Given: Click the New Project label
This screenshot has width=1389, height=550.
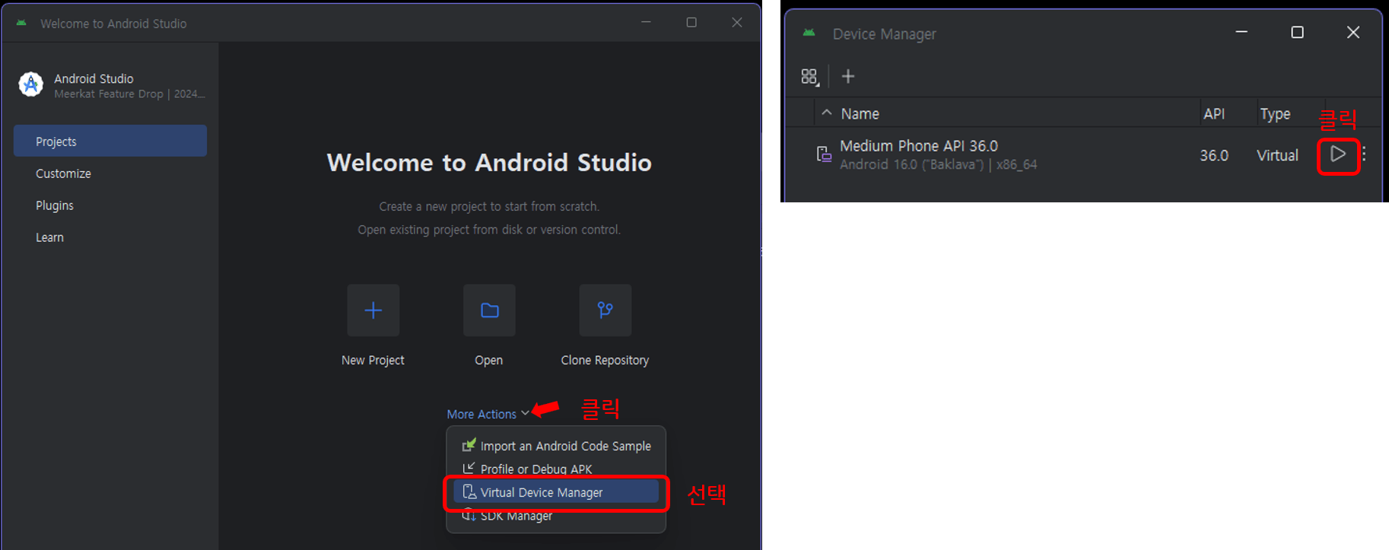Looking at the screenshot, I should click(373, 360).
